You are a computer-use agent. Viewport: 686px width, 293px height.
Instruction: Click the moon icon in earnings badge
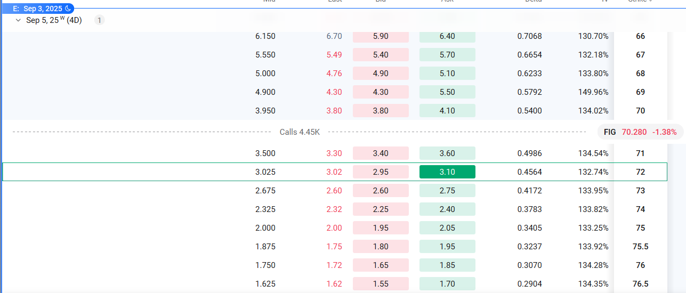68,9
